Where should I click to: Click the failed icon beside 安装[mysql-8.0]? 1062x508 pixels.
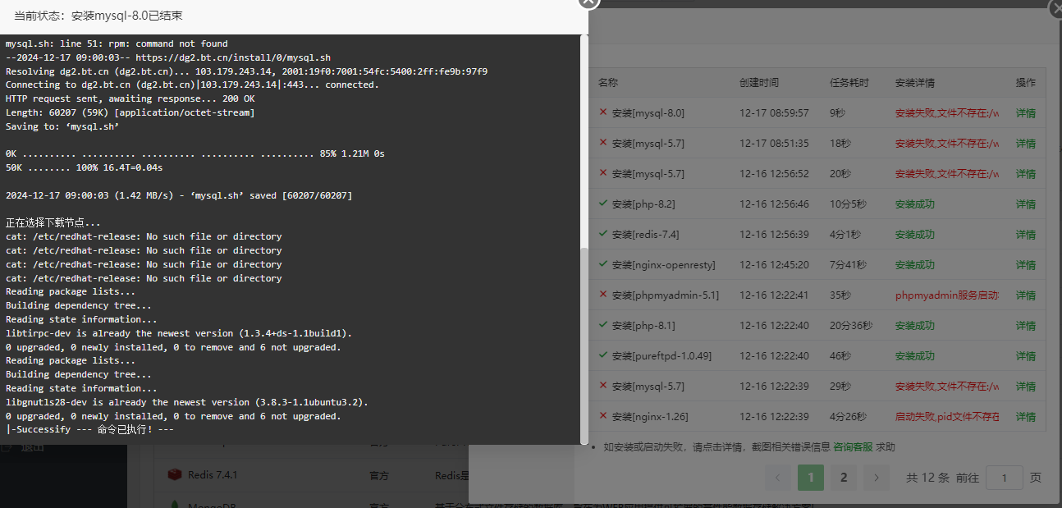tap(603, 112)
